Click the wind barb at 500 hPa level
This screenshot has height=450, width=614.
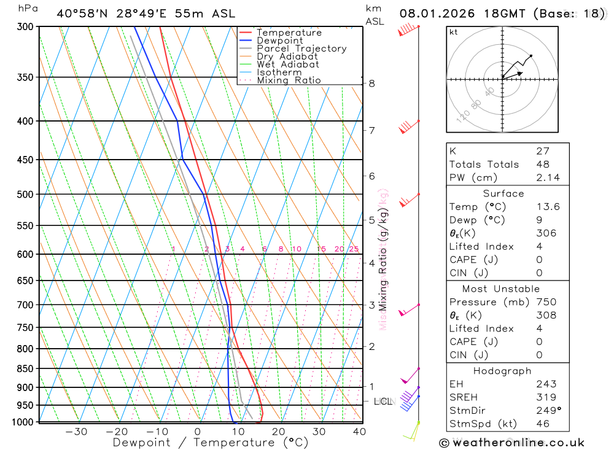click(409, 200)
